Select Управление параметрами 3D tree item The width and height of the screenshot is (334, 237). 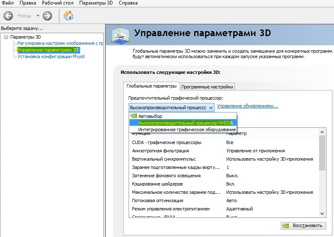(48, 50)
